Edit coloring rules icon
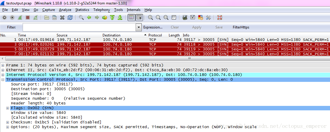The height and width of the screenshot is (132, 330). pyautogui.click(x=201, y=18)
